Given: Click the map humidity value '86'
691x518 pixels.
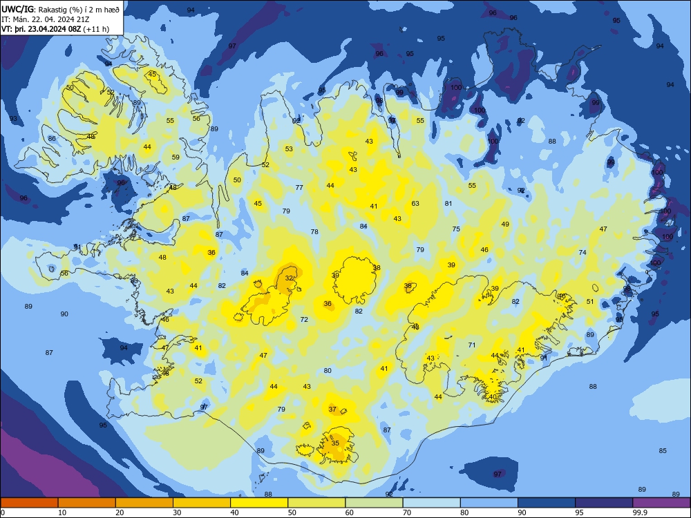Looking at the screenshot, I should click(52, 138).
